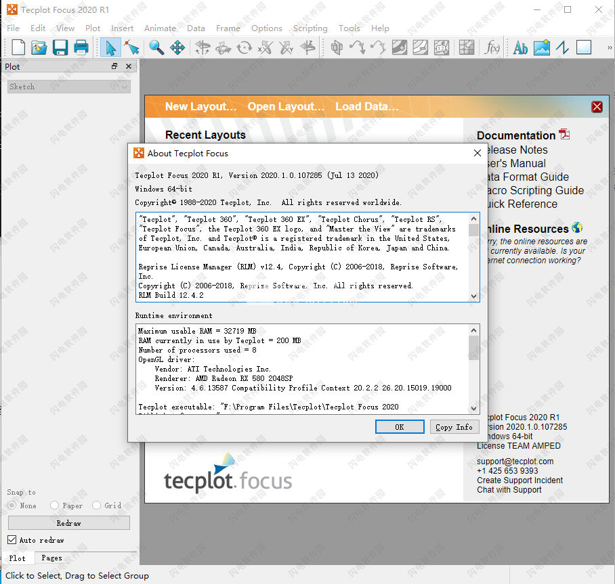This screenshot has width=615, height=584.
Task: Activate the Zoom magnifier tool
Action: coord(156,48)
